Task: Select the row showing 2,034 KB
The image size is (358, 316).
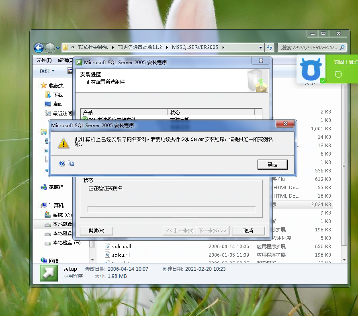Action: (x=302, y=205)
